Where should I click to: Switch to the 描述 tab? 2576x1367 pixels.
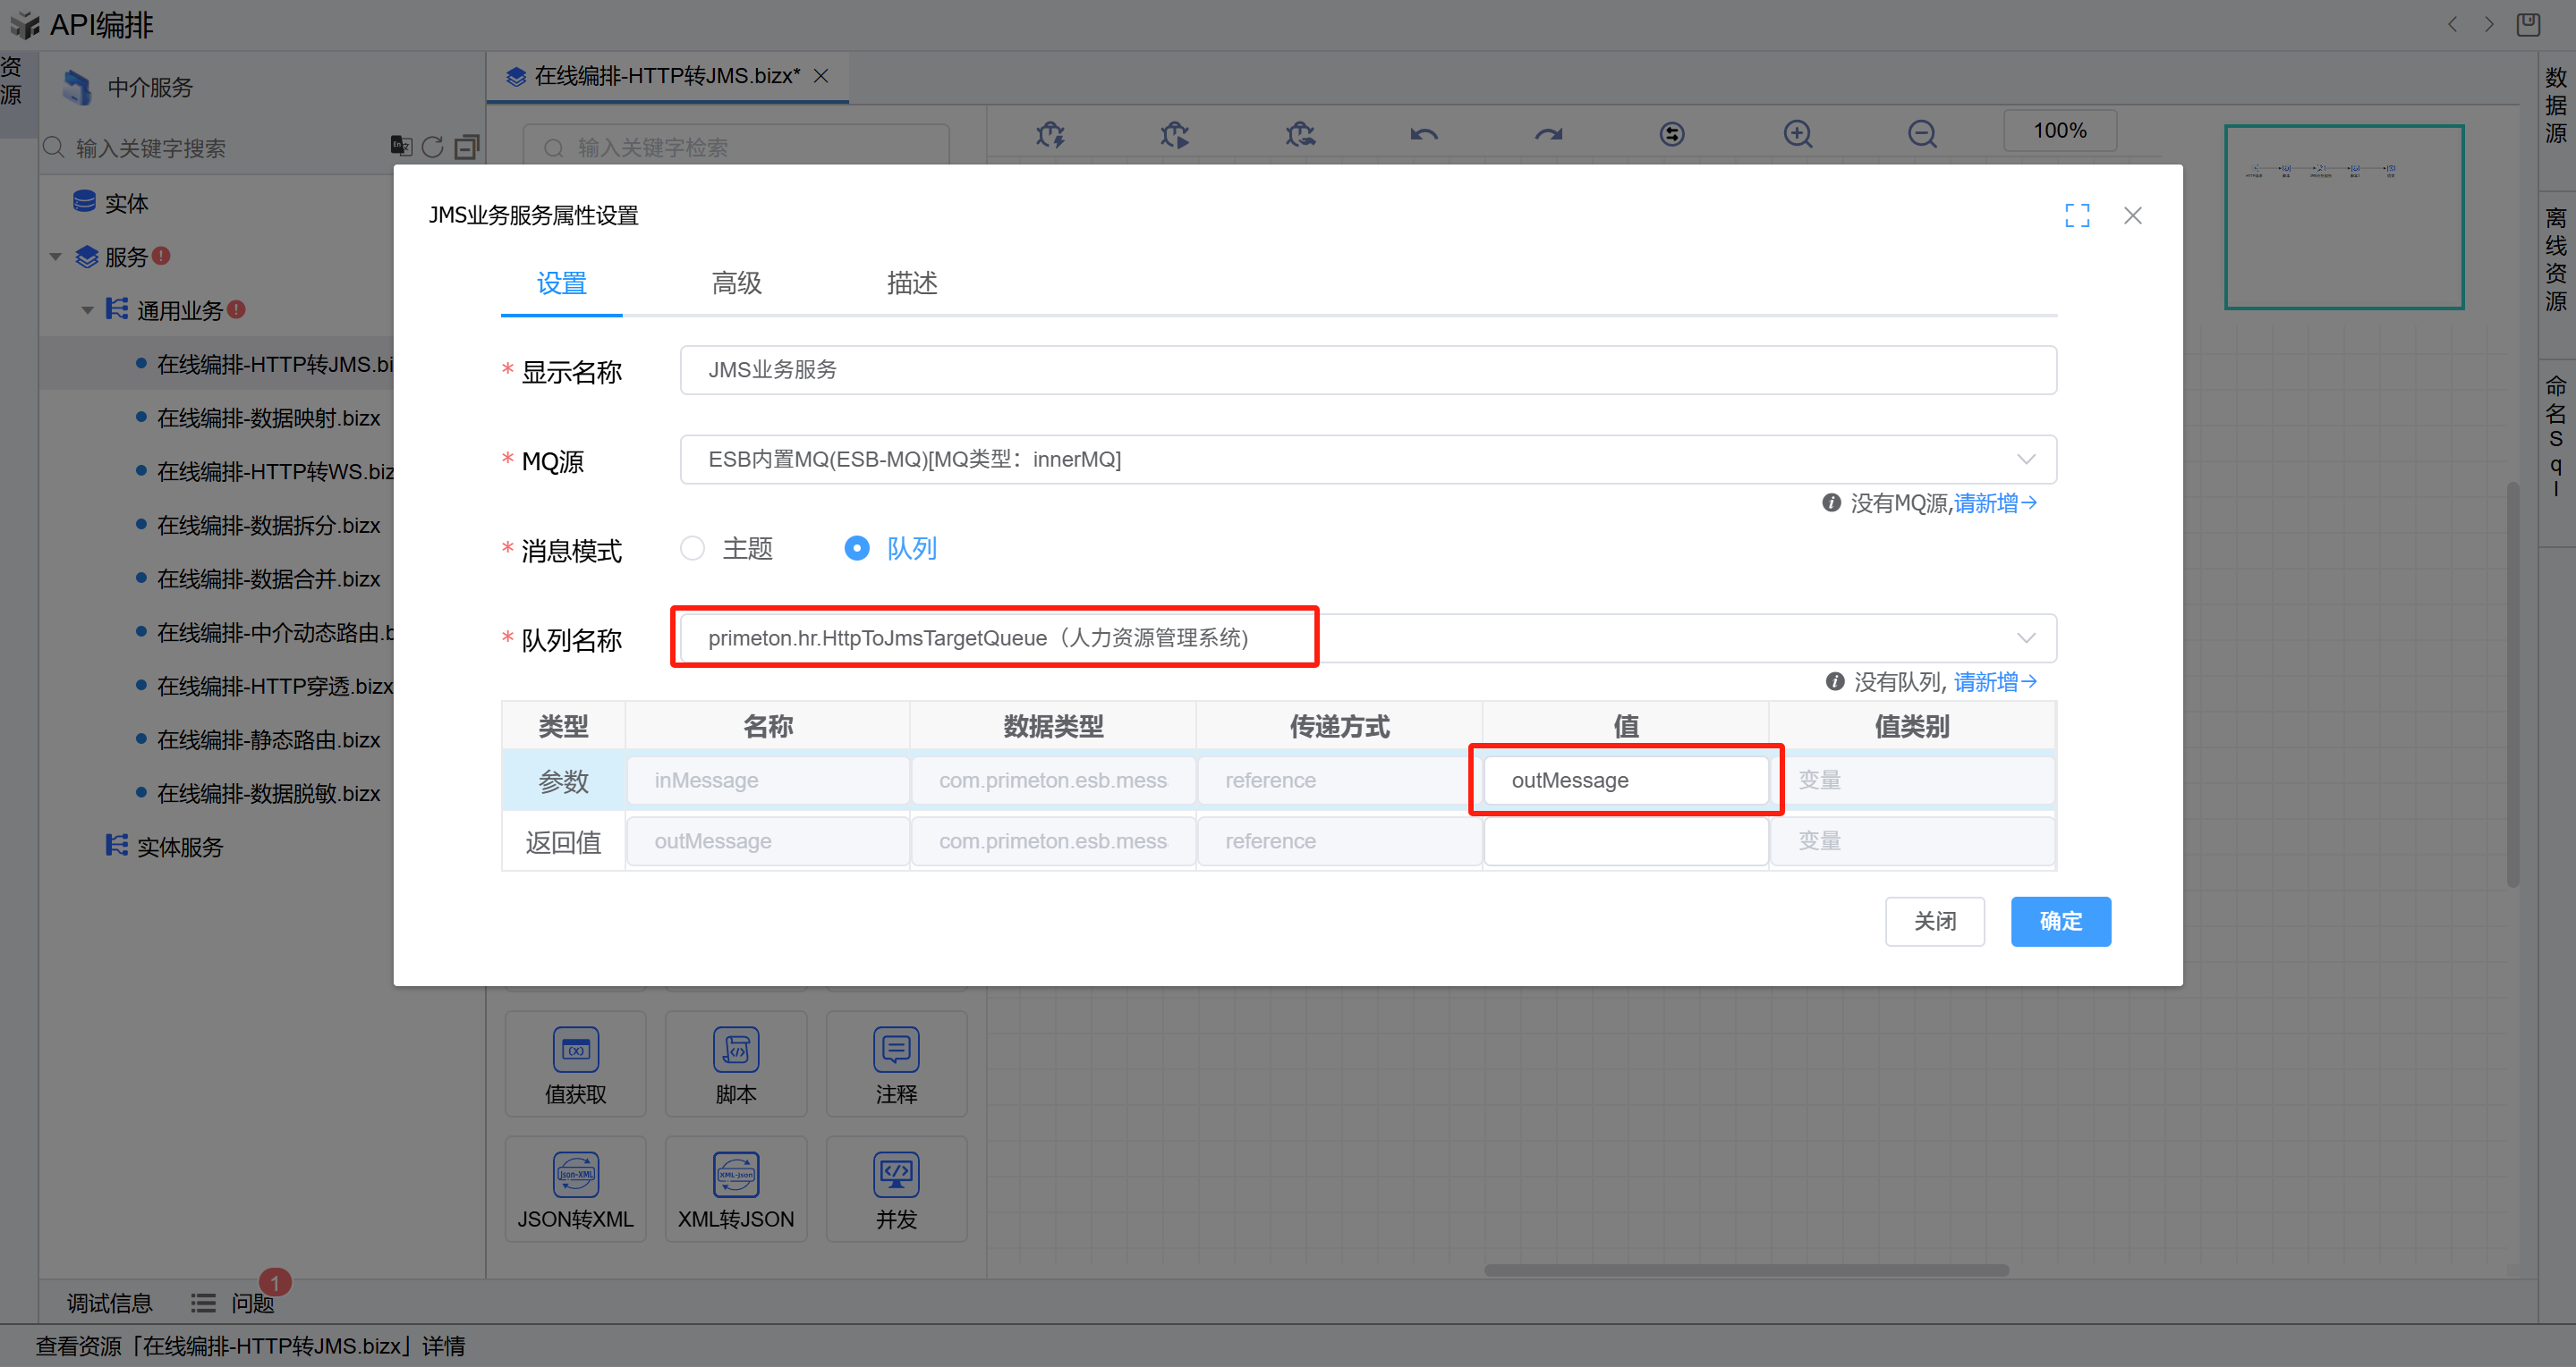[911, 283]
